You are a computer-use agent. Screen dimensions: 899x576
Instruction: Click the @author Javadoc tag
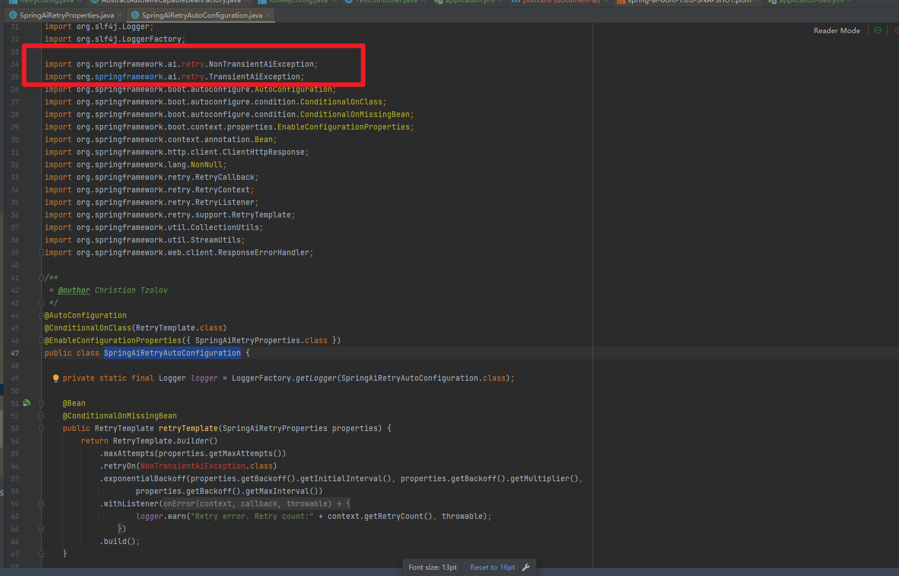pyautogui.click(x=74, y=290)
